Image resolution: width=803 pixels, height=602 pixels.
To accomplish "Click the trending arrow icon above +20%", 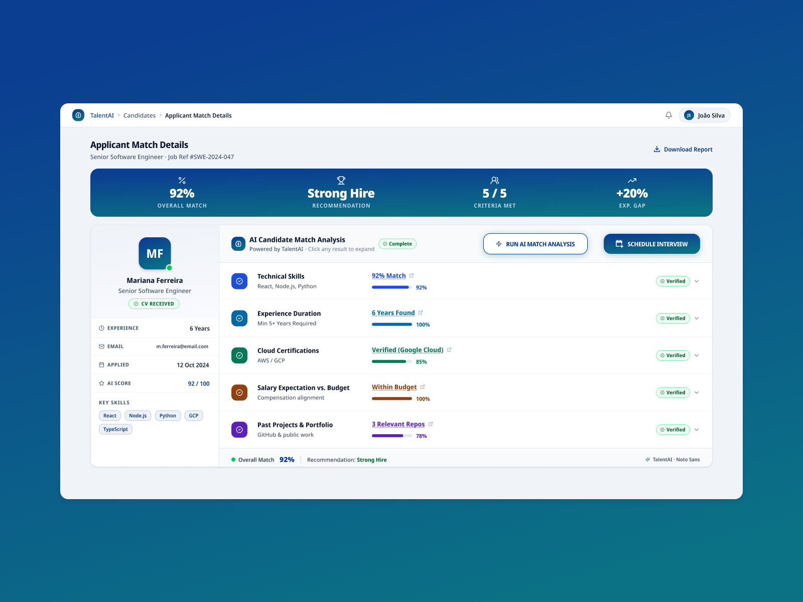I will (x=632, y=181).
